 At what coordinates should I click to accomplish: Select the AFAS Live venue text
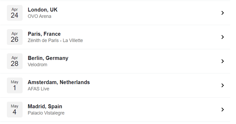tap(38, 89)
